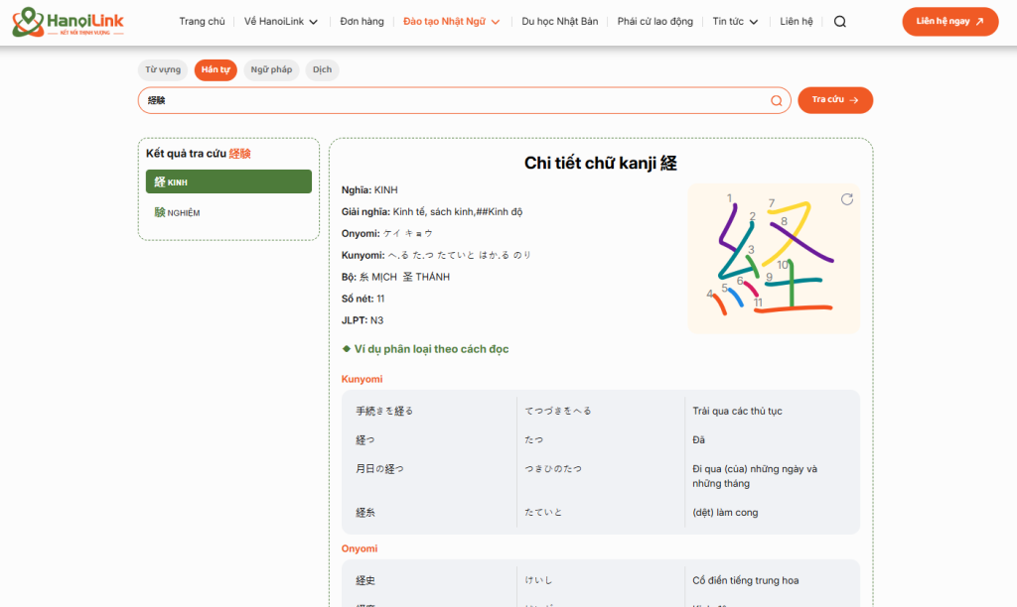
Task: Replay the stroke order animation icon
Action: pyautogui.click(x=847, y=199)
